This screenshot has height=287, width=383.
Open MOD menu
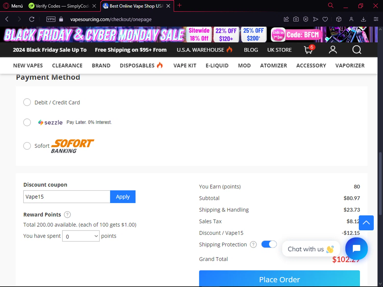coord(244,66)
